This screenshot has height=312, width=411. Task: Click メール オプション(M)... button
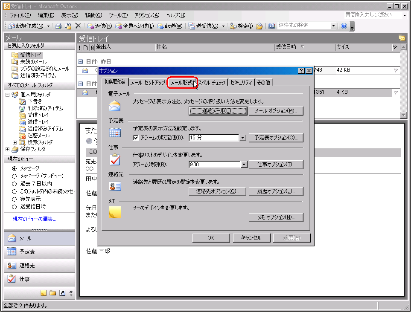[x=276, y=111]
